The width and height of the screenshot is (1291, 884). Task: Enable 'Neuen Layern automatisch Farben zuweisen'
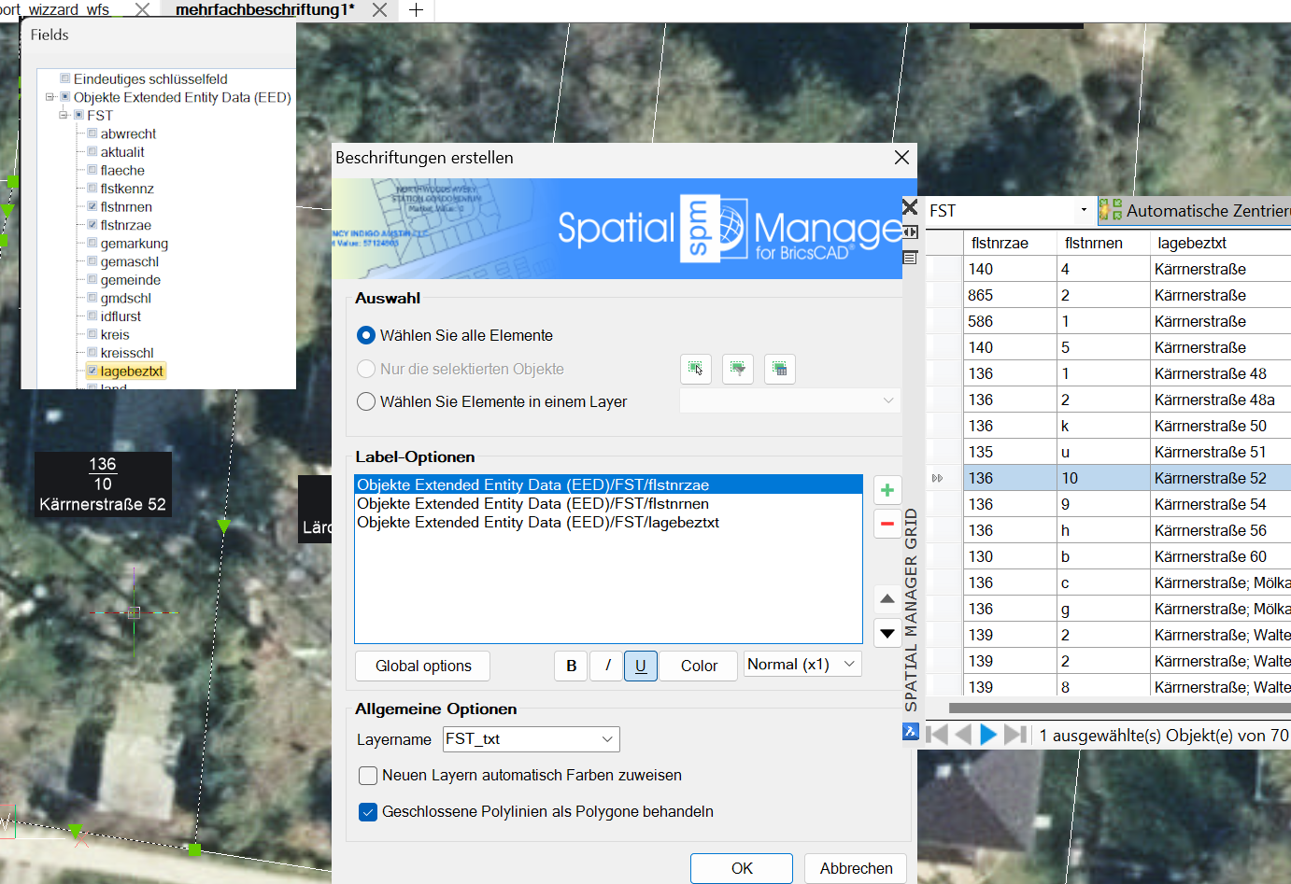coord(368,776)
